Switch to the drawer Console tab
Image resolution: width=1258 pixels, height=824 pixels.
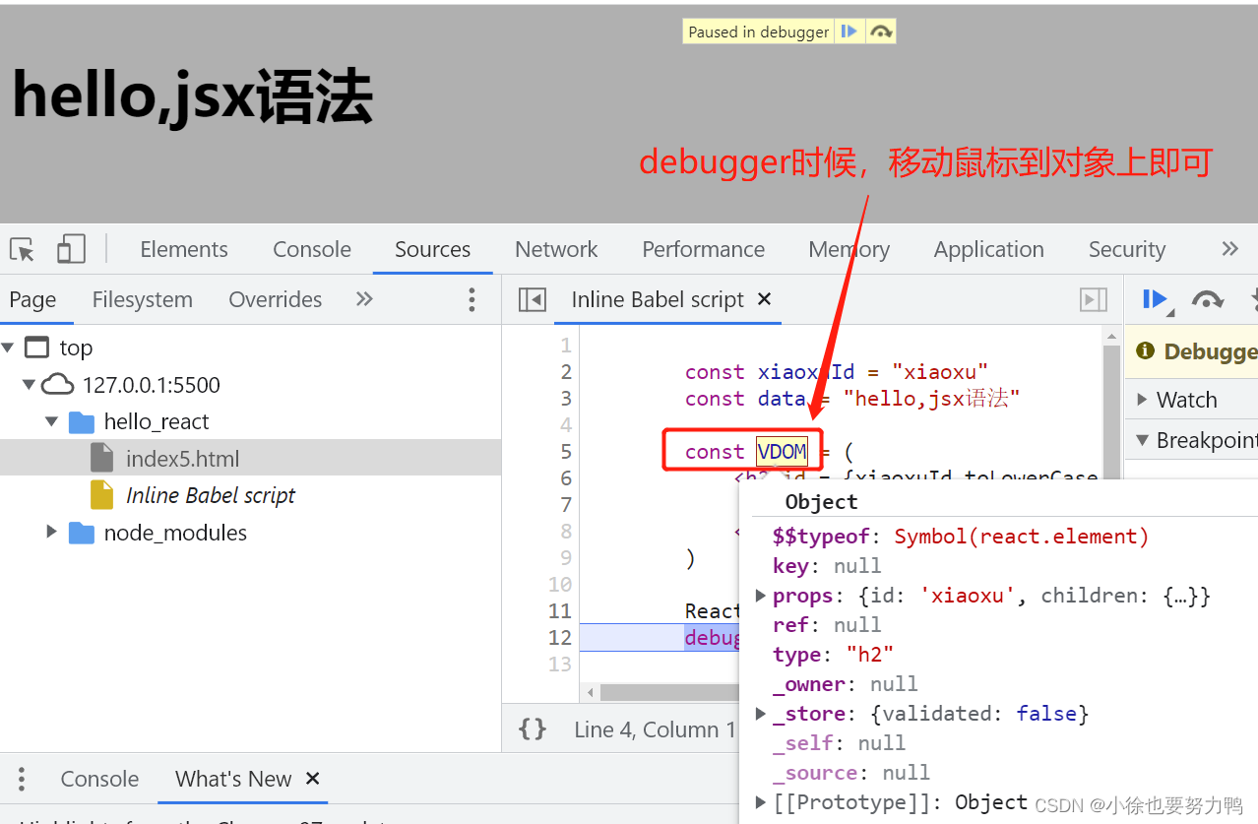coord(99,779)
